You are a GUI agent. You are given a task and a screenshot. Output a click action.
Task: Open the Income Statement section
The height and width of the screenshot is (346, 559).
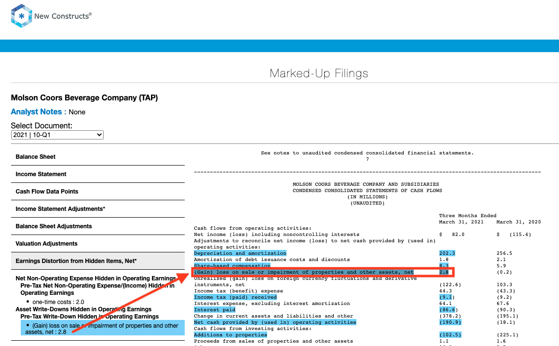coord(41,174)
